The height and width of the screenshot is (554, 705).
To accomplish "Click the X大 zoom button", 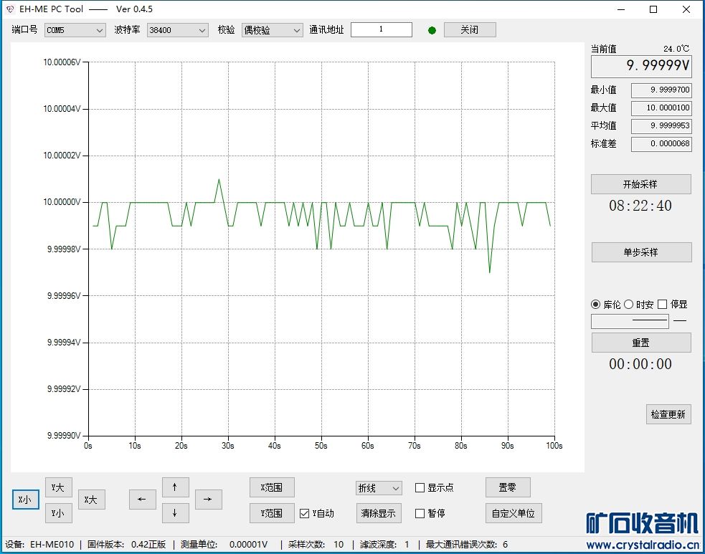I will pos(92,500).
